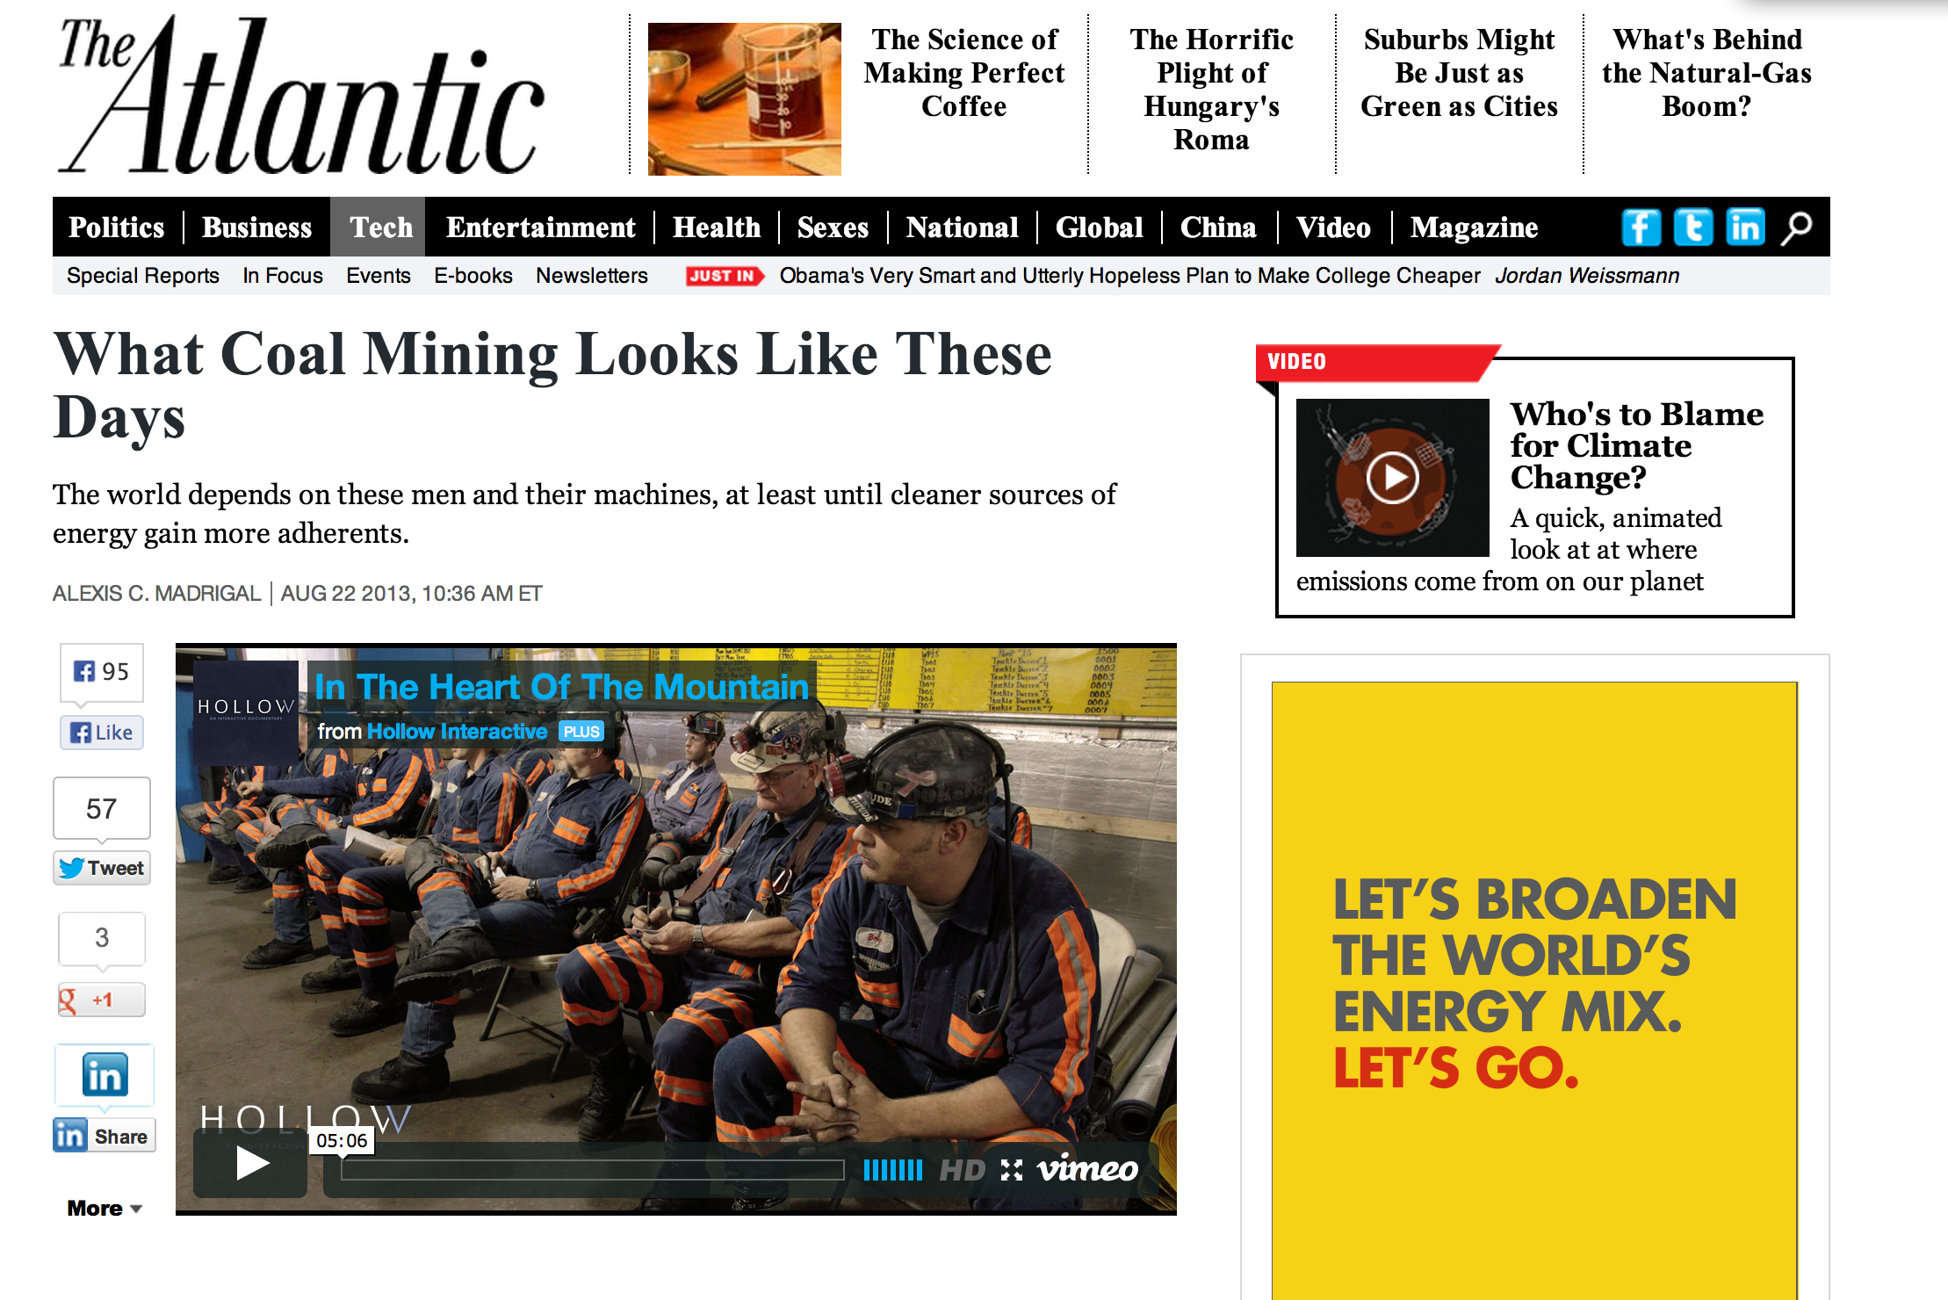The height and width of the screenshot is (1300, 1948).
Task: Click the Hollow logo portrait on video
Action: (x=246, y=712)
